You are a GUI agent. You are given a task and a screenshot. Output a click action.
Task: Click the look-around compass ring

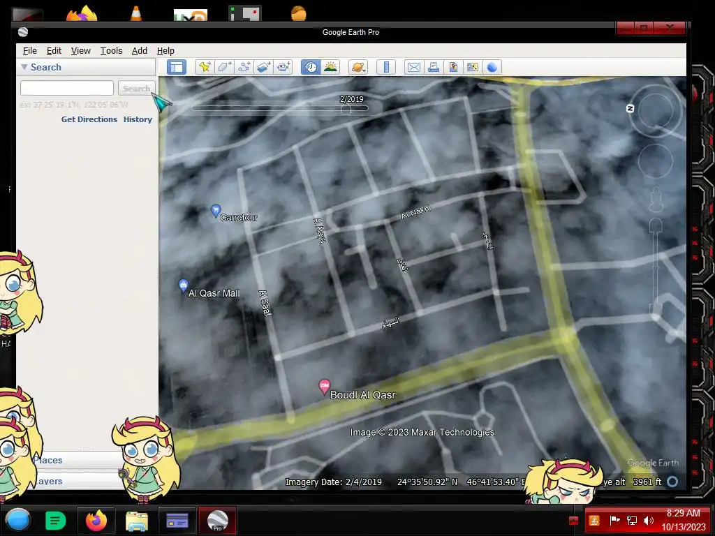656,110
